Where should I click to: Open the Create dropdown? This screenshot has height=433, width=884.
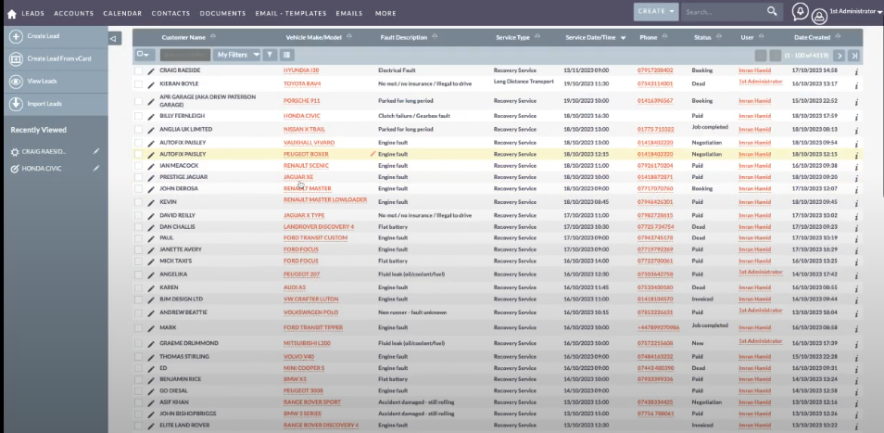[656, 12]
